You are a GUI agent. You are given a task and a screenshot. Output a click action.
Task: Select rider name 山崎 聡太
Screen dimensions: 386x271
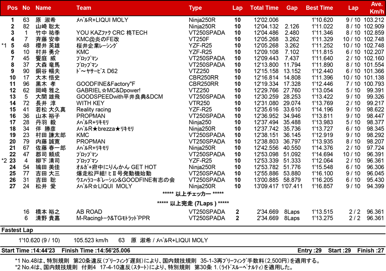click(x=48, y=26)
